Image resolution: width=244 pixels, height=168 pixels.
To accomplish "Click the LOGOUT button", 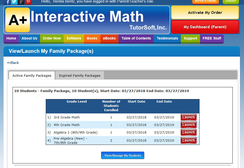I will (x=231, y=2).
